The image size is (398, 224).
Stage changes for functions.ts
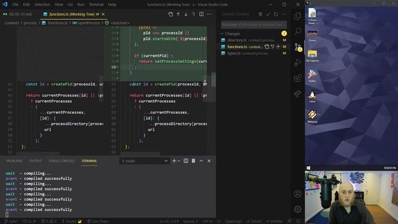[278, 47]
